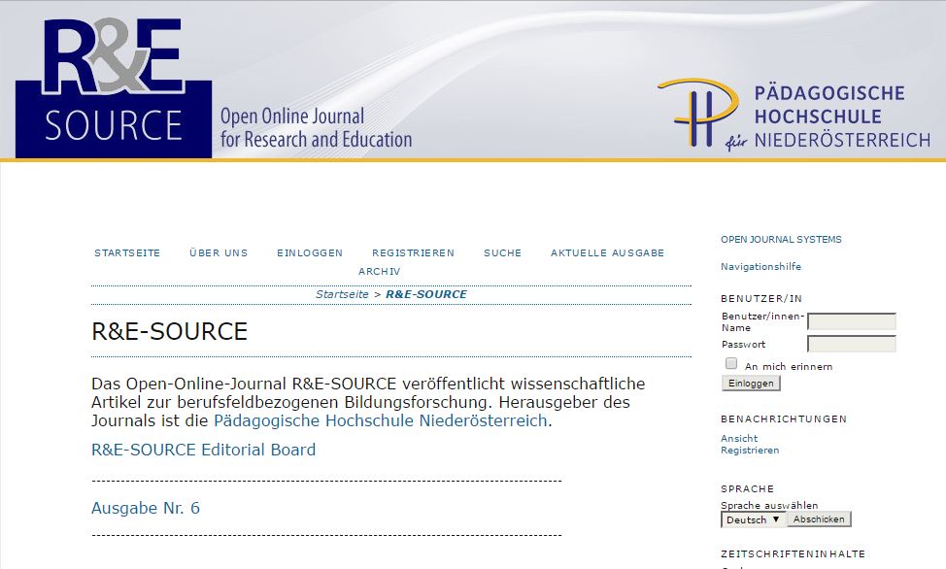Open the Registrieren menu item
The width and height of the screenshot is (946, 569).
[x=414, y=252]
